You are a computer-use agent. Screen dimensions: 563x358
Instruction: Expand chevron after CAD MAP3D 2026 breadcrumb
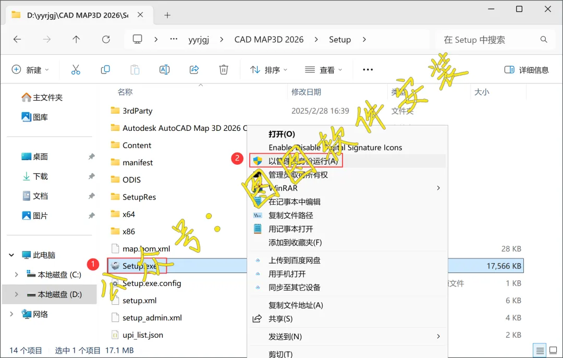[x=316, y=40]
